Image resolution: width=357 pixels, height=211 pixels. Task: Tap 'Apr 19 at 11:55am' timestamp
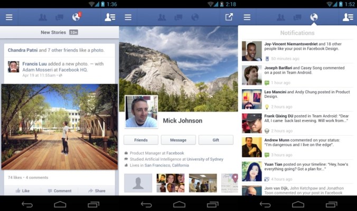[39, 75]
